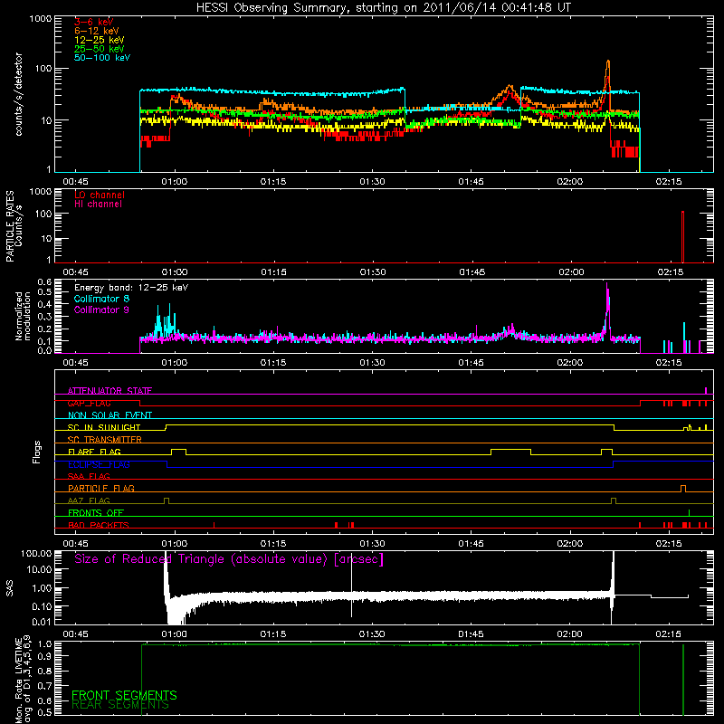Click the FRONTS_OFF flag label

(96, 512)
